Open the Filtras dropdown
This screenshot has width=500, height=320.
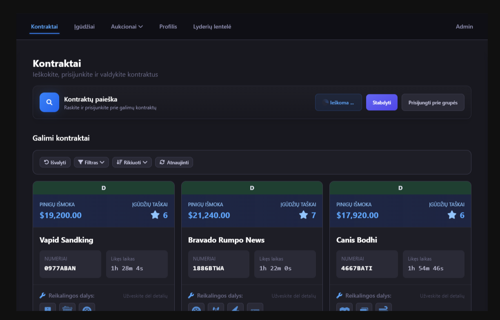(91, 162)
